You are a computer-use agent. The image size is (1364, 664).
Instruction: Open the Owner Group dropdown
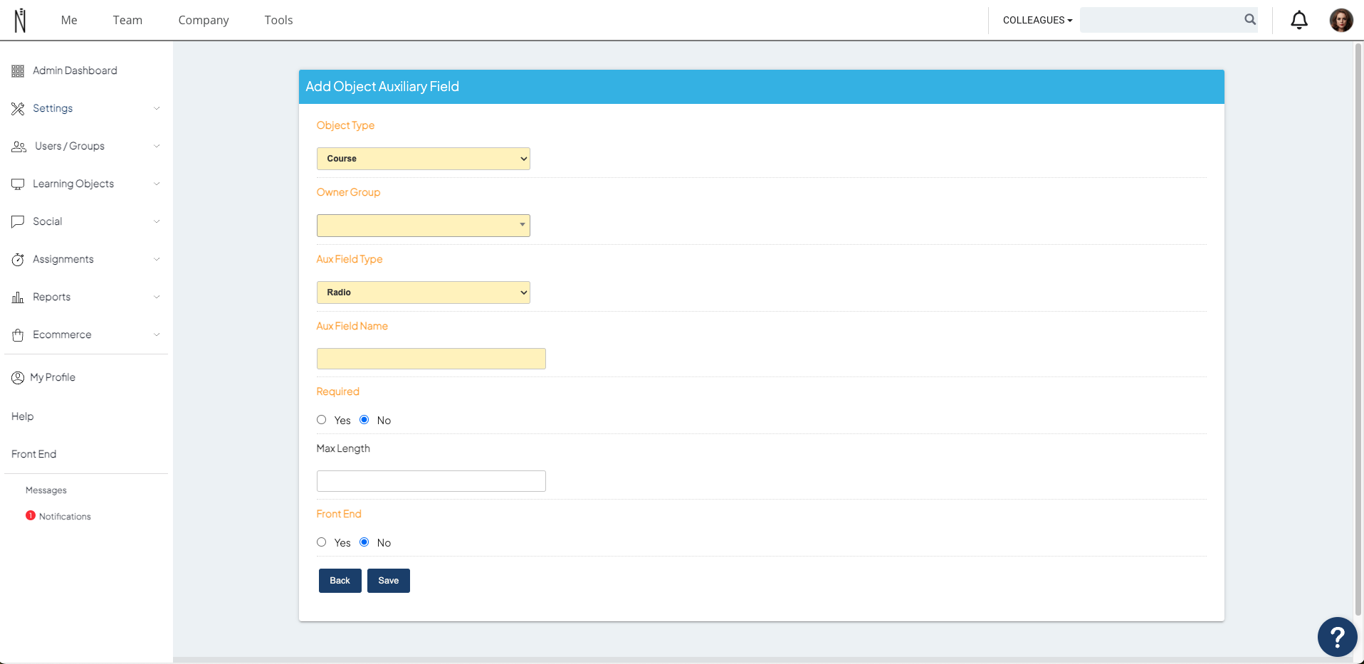424,226
